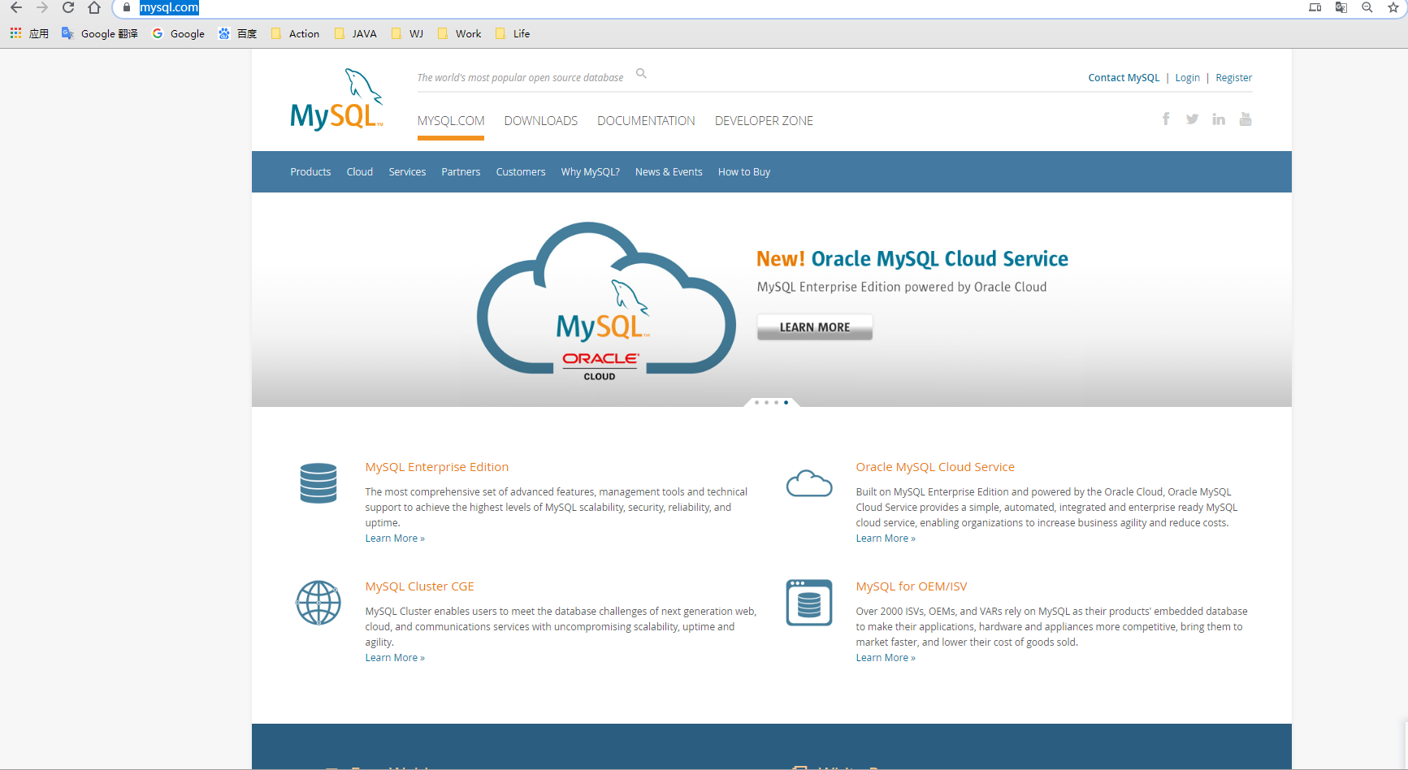
Task: Select the first carousel slide dot
Action: coord(756,402)
